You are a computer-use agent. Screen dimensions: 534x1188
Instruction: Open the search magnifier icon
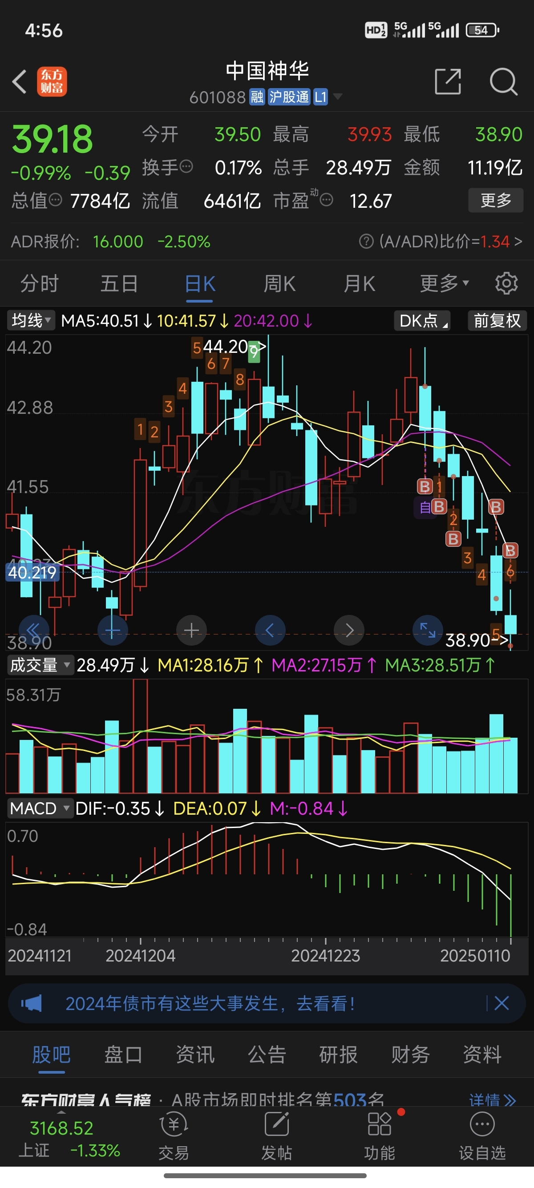(x=503, y=81)
